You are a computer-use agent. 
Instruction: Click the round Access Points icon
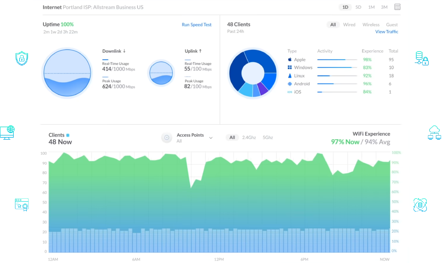click(x=167, y=138)
